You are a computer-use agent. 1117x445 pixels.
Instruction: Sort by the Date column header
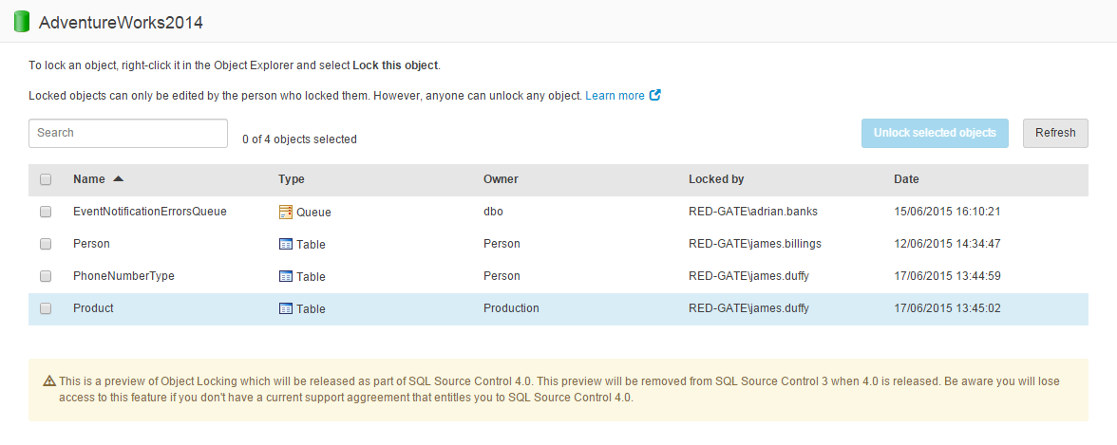(x=906, y=179)
